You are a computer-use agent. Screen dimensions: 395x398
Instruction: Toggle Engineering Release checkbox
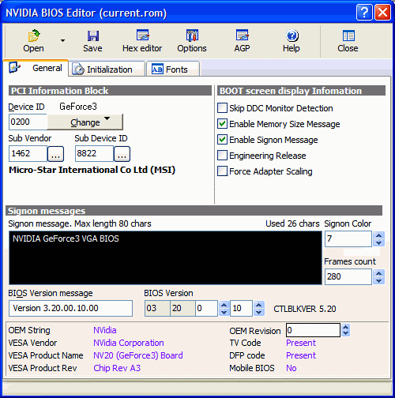(x=222, y=156)
